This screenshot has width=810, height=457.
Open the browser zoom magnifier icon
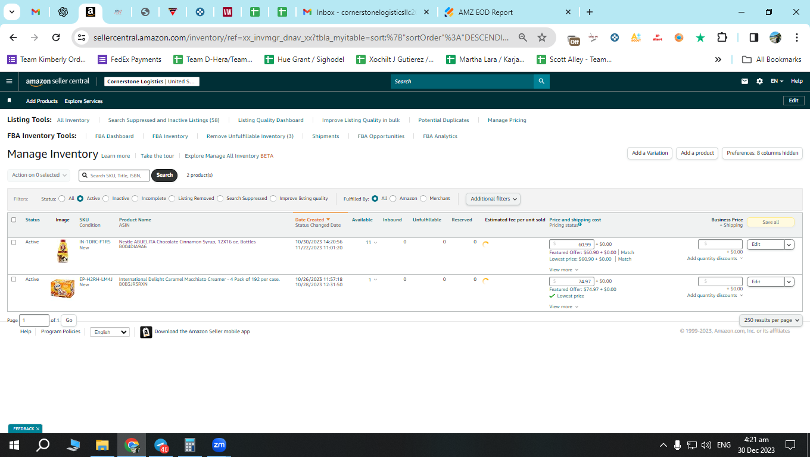(523, 37)
